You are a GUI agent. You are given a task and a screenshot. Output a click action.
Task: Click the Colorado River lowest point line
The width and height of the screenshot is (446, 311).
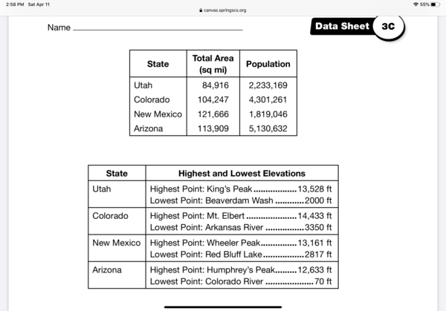(x=241, y=281)
